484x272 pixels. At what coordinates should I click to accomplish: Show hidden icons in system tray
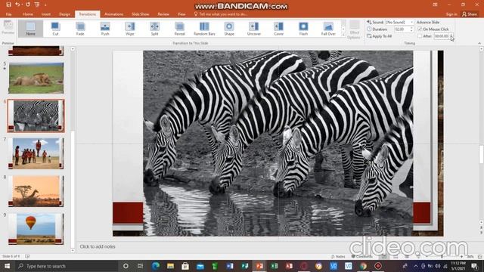416,266
